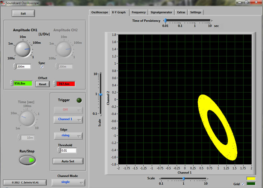Image resolution: width=263 pixels, height=188 pixels.
Task: Switch to the Frequency tab
Action: [138, 12]
